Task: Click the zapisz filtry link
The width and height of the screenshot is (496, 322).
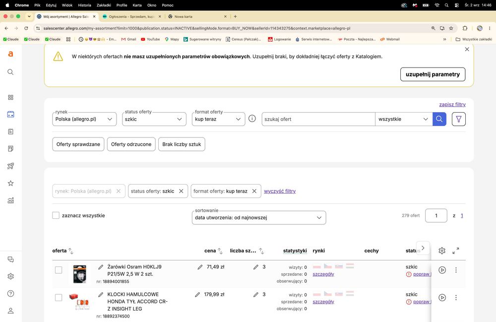Action: [x=452, y=104]
